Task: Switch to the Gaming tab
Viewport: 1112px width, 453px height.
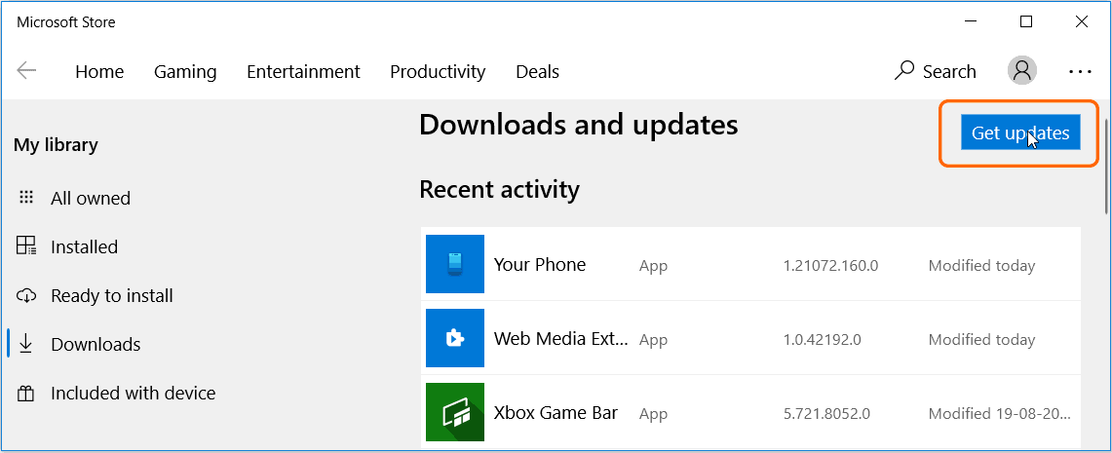Action: [185, 71]
